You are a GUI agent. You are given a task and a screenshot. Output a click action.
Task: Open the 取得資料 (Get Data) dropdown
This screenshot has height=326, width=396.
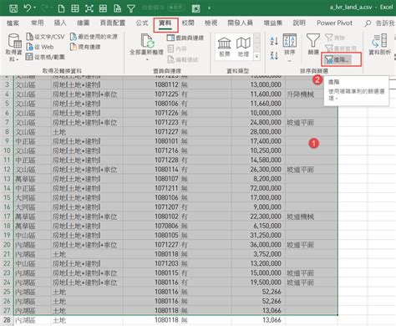13,48
